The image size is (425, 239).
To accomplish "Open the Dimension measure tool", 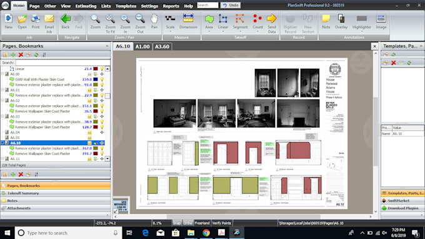I will [x=188, y=22].
